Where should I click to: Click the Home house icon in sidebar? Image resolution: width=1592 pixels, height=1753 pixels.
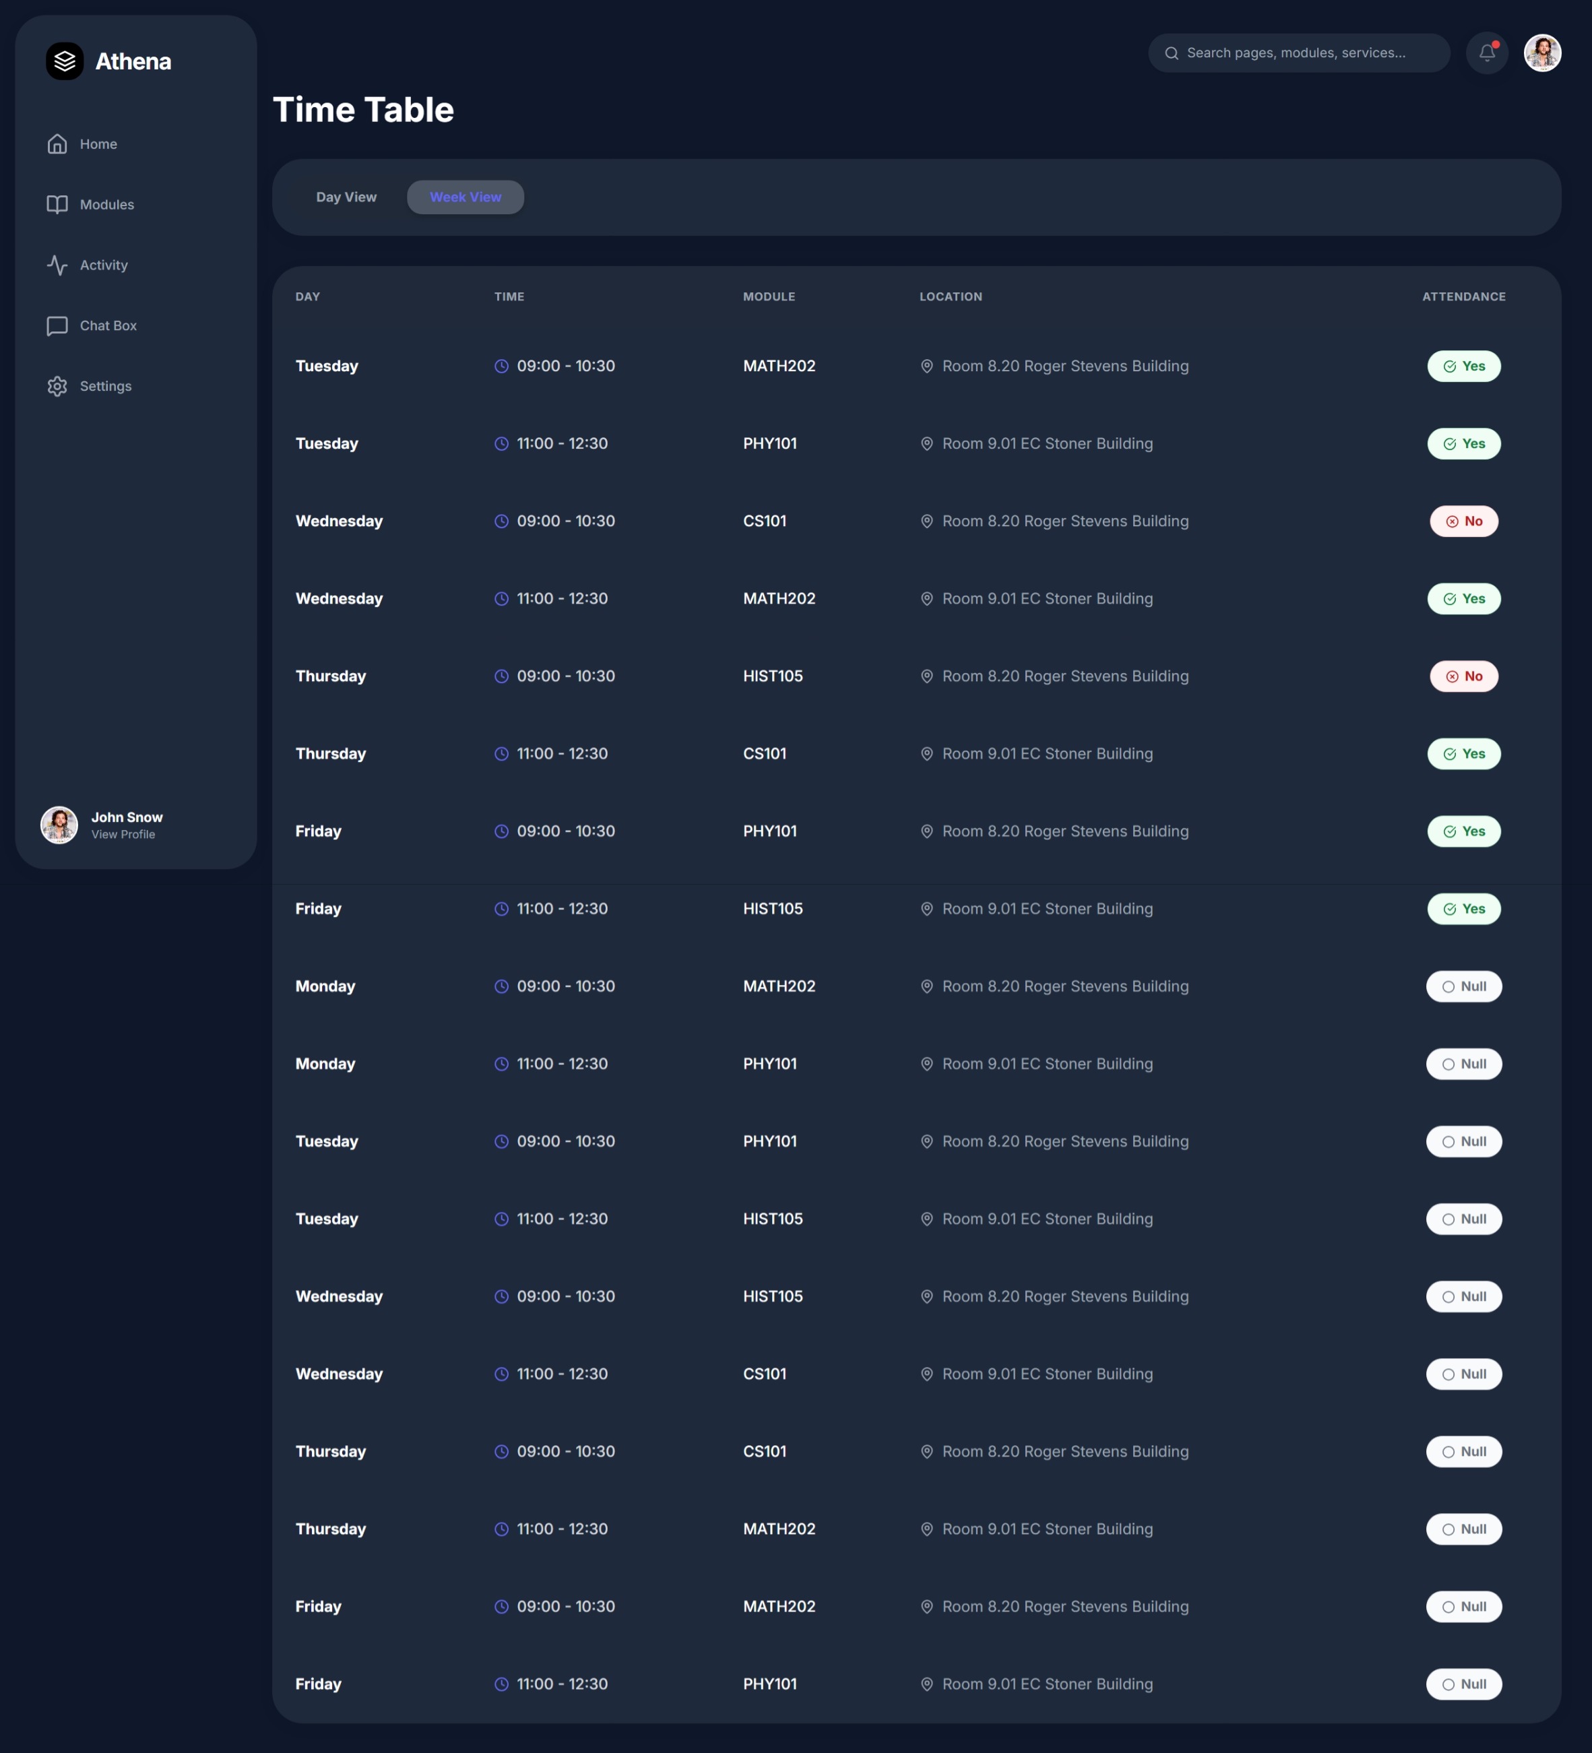tap(57, 144)
